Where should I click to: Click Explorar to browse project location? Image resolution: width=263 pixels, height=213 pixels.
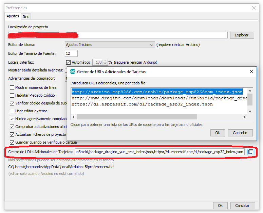click(242, 35)
